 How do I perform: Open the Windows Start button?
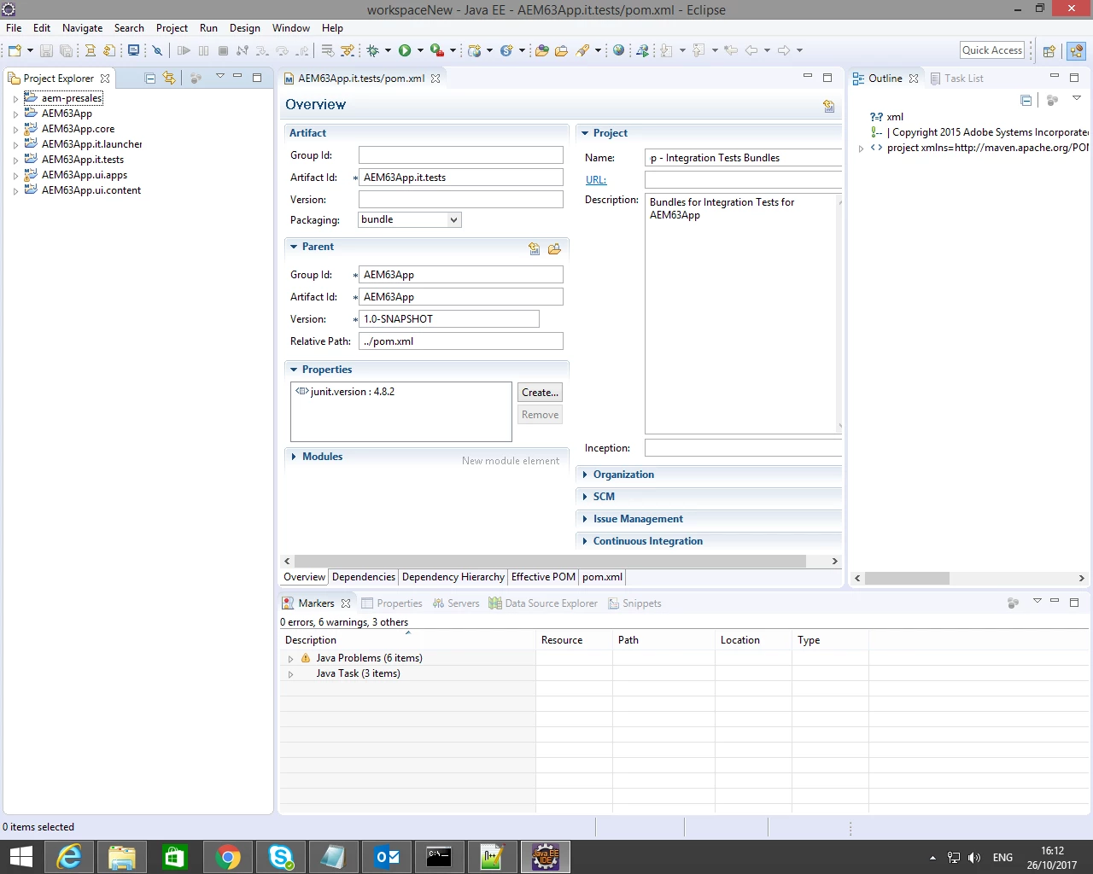pos(20,857)
